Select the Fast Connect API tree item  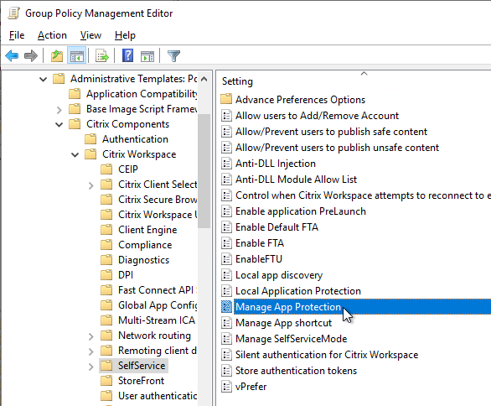[158, 290]
